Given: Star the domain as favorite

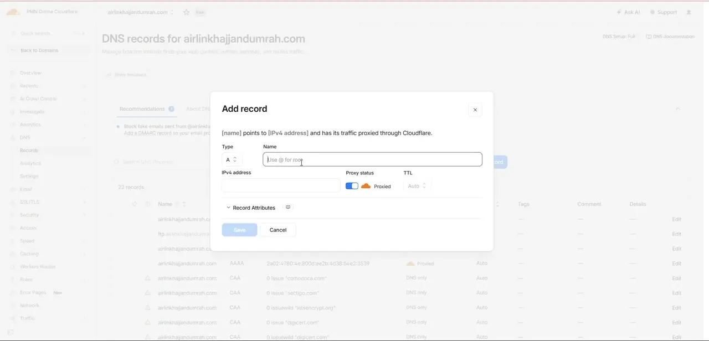Looking at the screenshot, I should click(186, 12).
